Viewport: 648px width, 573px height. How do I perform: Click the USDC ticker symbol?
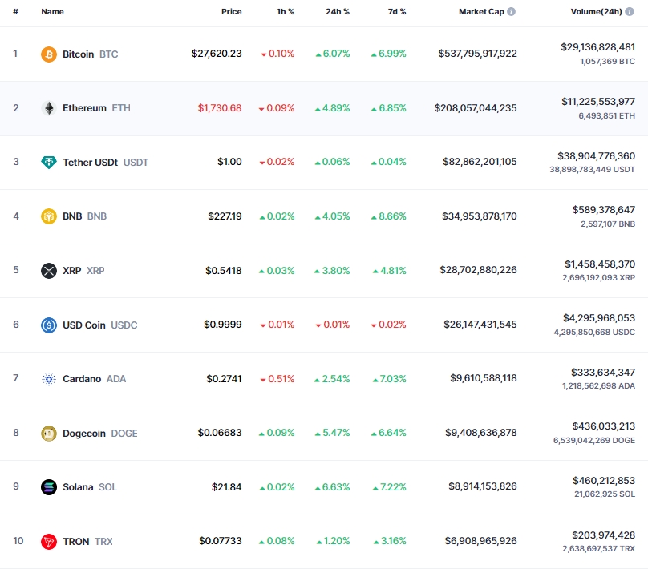click(x=124, y=325)
